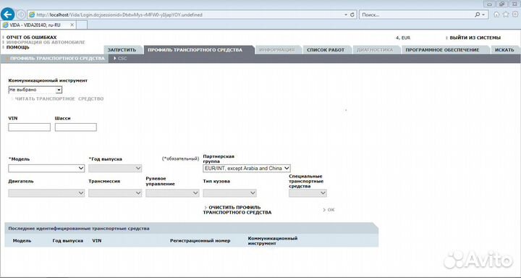Click the search magnifier icon

pyautogui.click(x=477, y=14)
